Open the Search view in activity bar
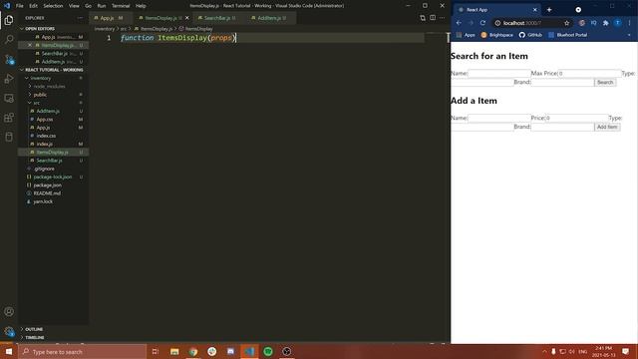 point(9,40)
